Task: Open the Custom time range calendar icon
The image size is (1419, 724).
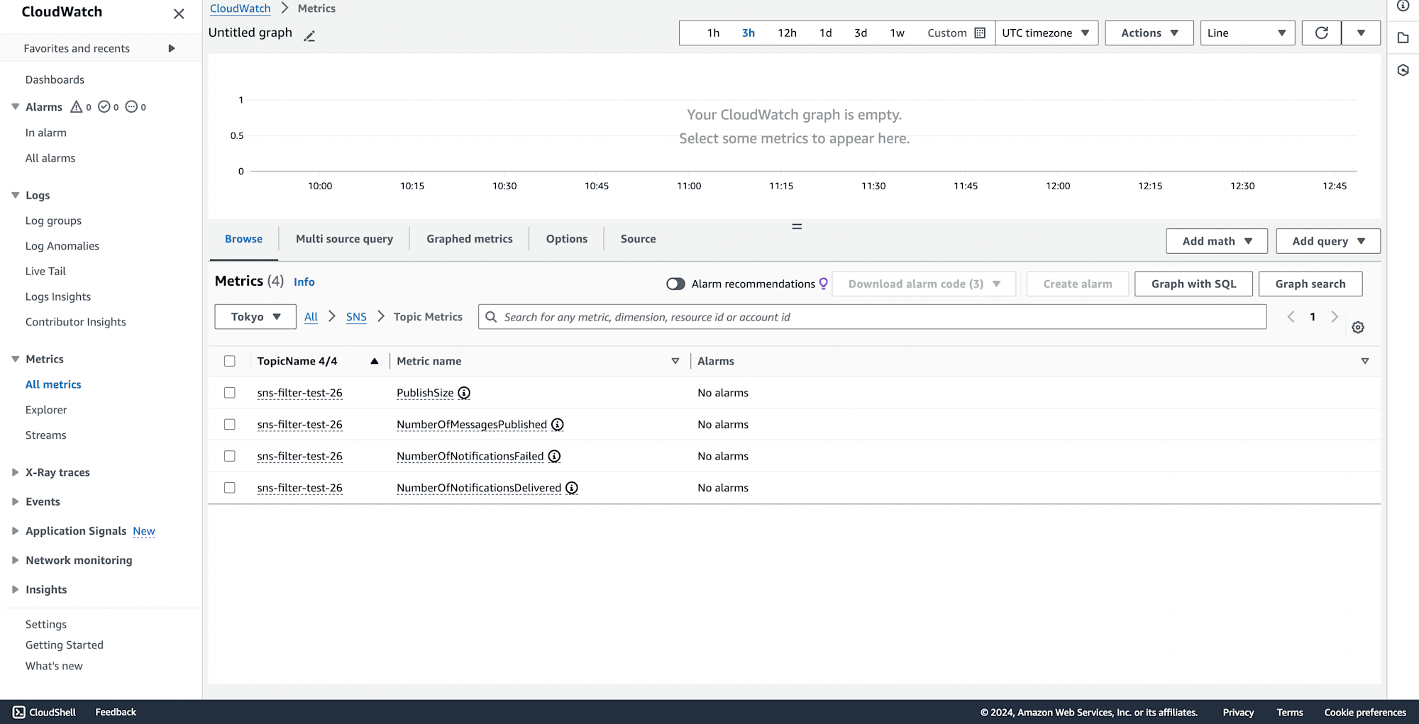Action: click(980, 33)
